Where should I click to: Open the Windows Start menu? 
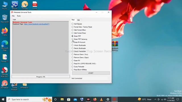click(3, 99)
